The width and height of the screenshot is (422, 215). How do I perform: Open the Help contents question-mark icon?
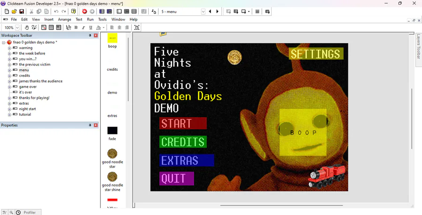click(x=73, y=12)
